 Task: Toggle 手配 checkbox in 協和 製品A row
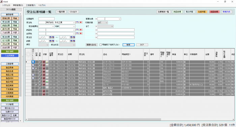[x=40, y=88]
